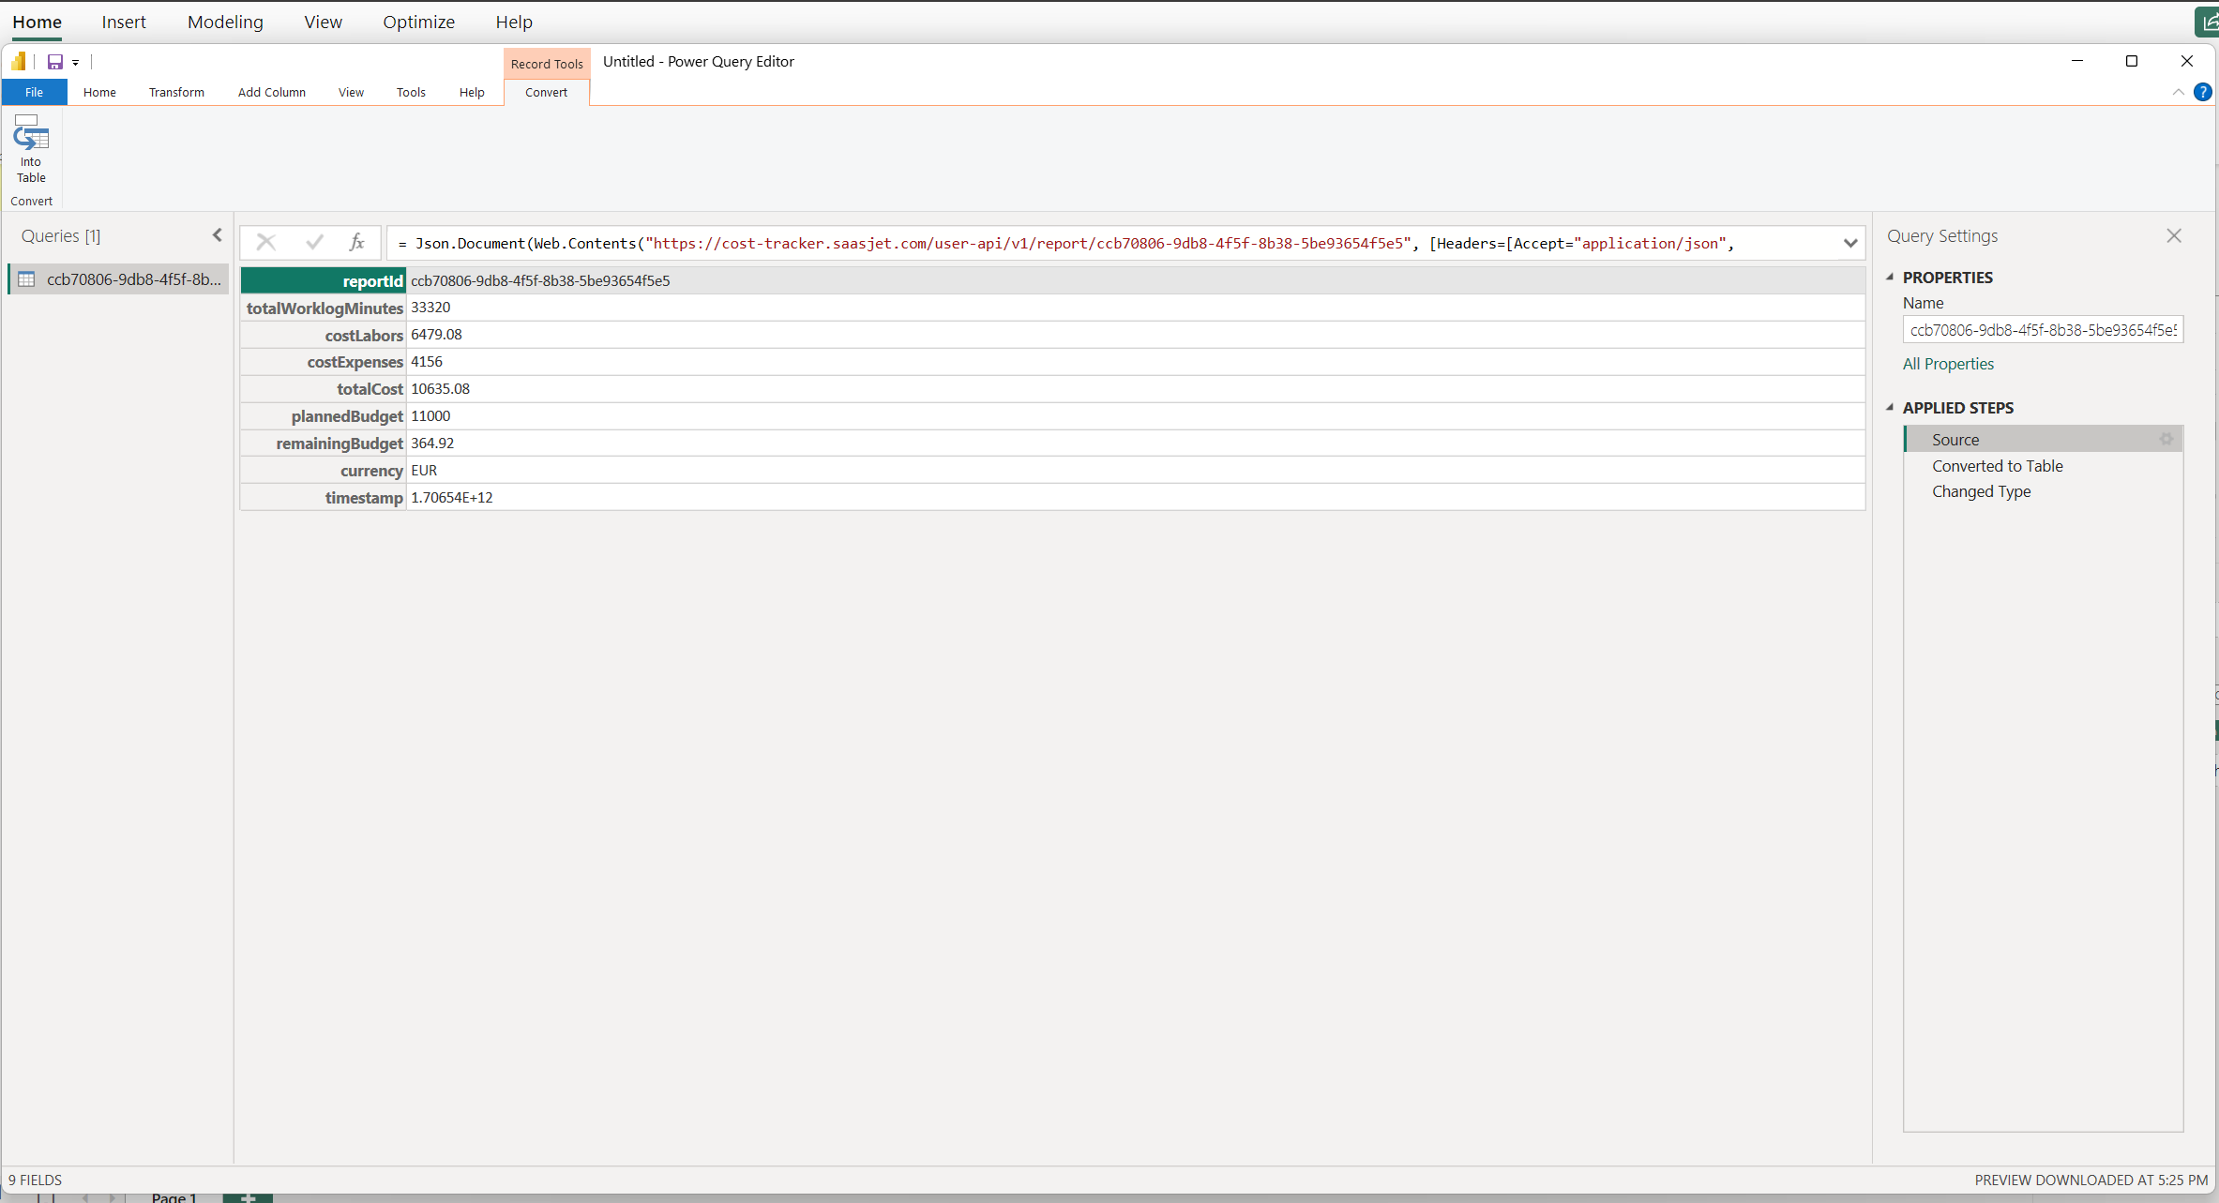
Task: Collapse the APPLIED STEPS section
Action: (x=1891, y=407)
